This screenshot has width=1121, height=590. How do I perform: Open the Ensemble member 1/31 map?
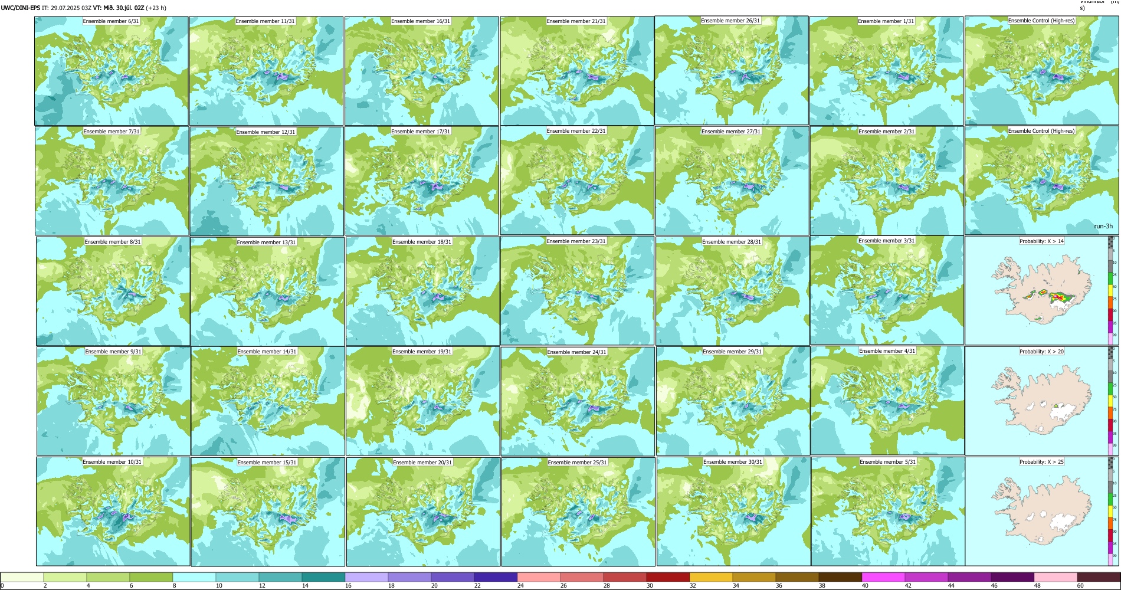click(886, 71)
